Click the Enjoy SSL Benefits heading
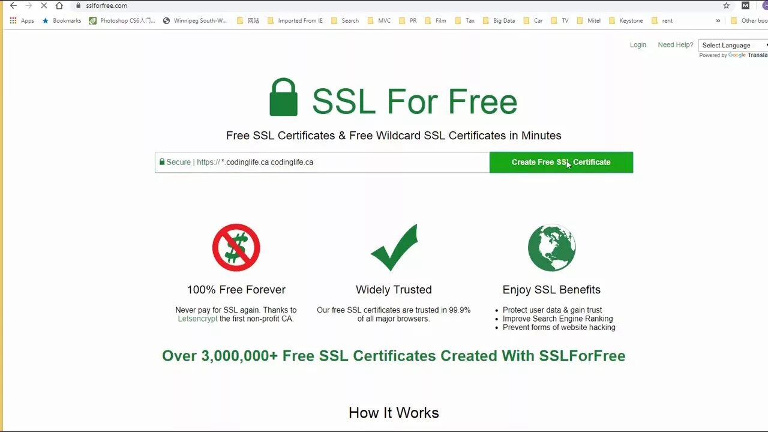The height and width of the screenshot is (432, 768). tap(551, 290)
